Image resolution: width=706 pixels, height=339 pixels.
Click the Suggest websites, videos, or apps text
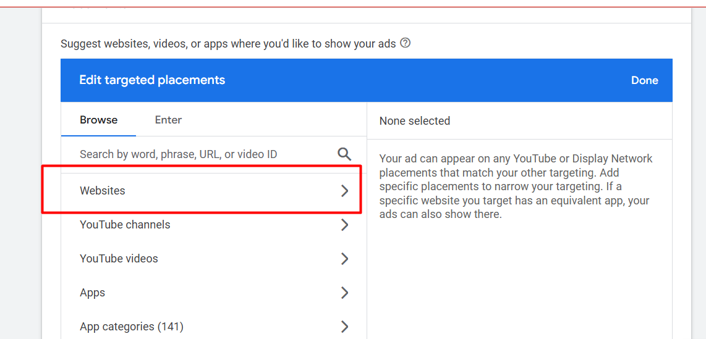tap(228, 44)
